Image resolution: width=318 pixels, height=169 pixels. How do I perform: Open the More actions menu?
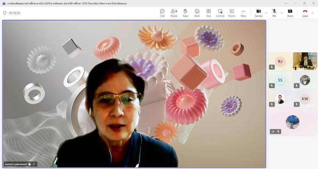click(243, 13)
